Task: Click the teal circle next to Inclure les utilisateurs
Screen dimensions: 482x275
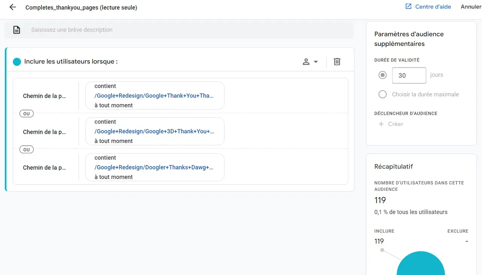Action: 17,62
